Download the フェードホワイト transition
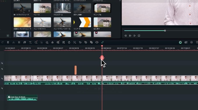 (x=49, y=25)
